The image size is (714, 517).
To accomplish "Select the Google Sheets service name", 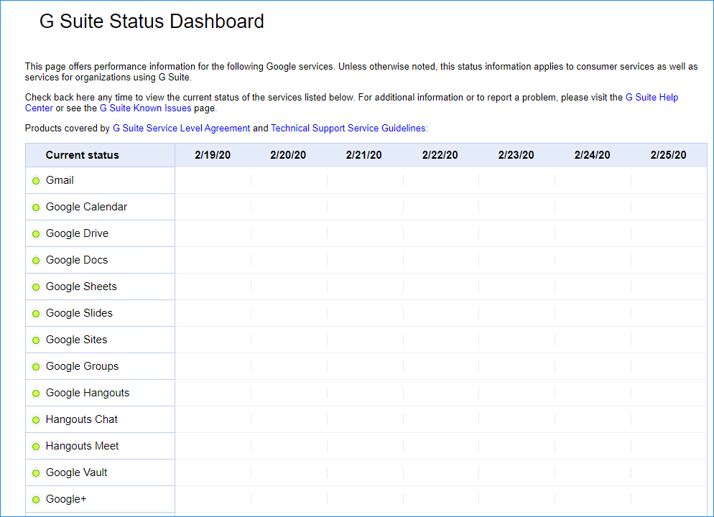I will (x=81, y=287).
